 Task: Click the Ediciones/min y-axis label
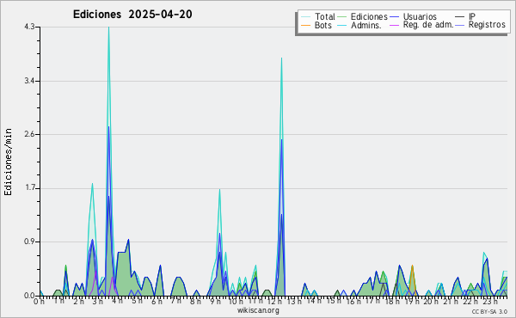coord(8,162)
